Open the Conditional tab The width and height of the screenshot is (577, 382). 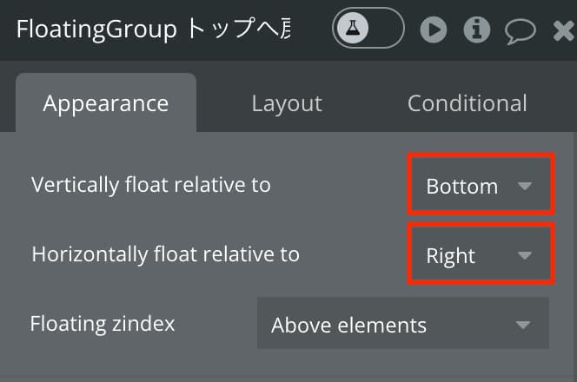[x=467, y=103]
